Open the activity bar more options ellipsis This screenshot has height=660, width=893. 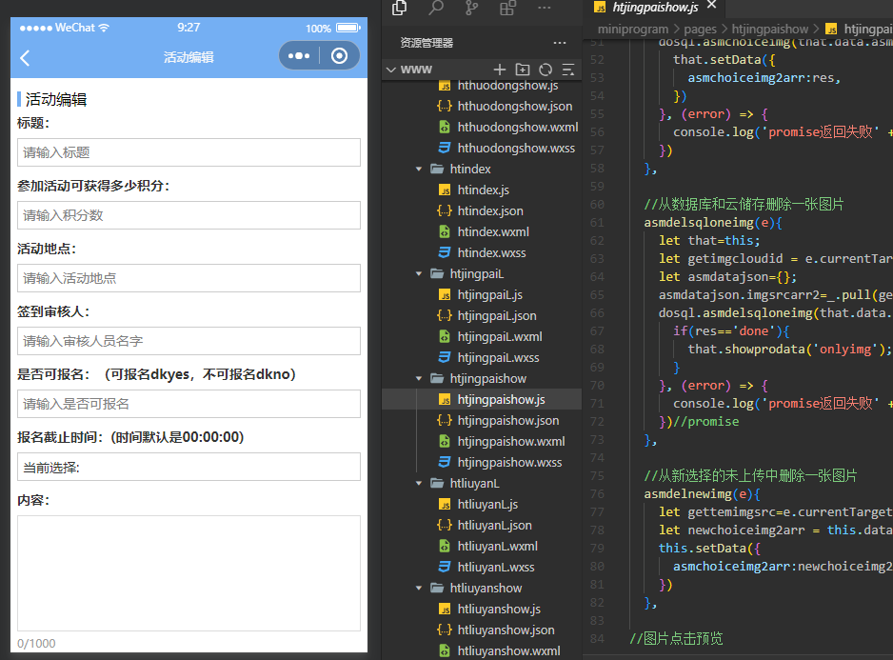(544, 8)
